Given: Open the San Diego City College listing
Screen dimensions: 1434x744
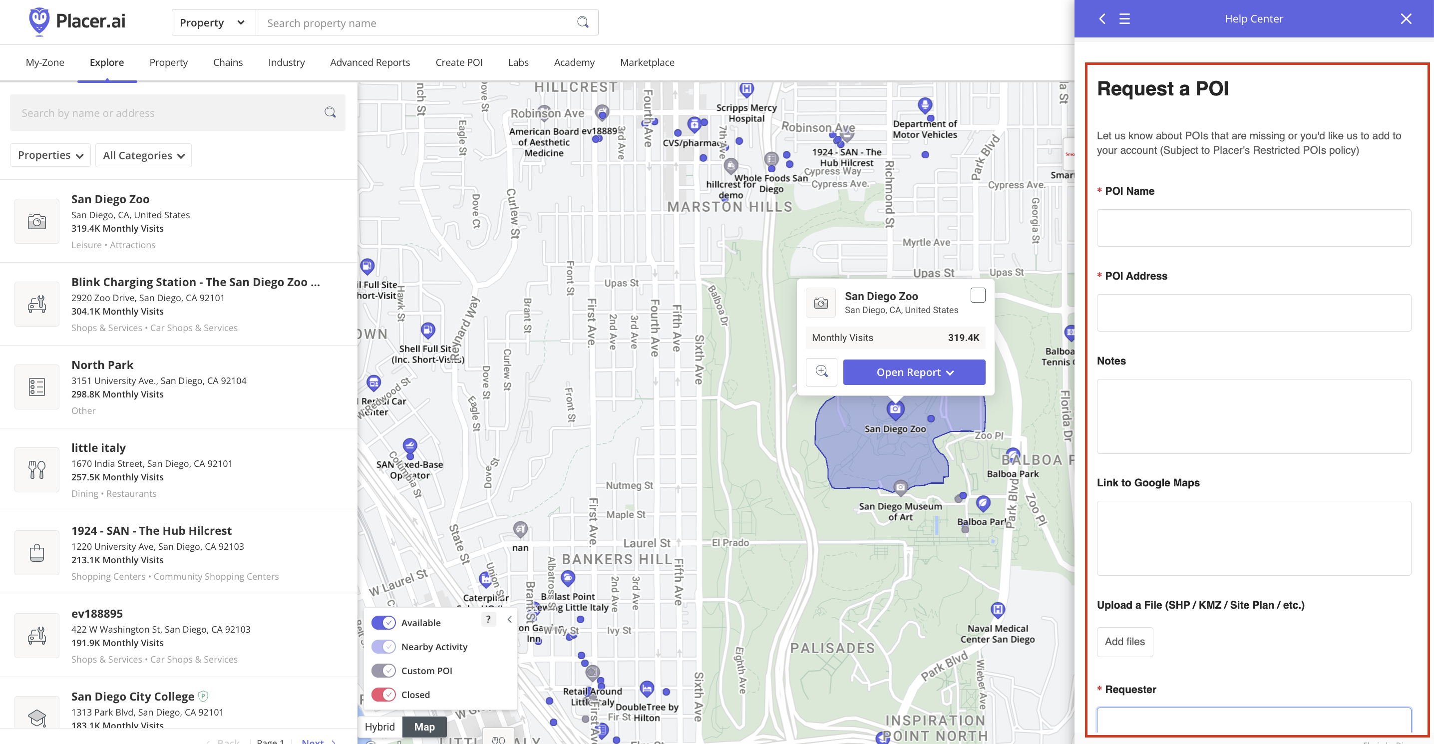Looking at the screenshot, I should coord(132,696).
